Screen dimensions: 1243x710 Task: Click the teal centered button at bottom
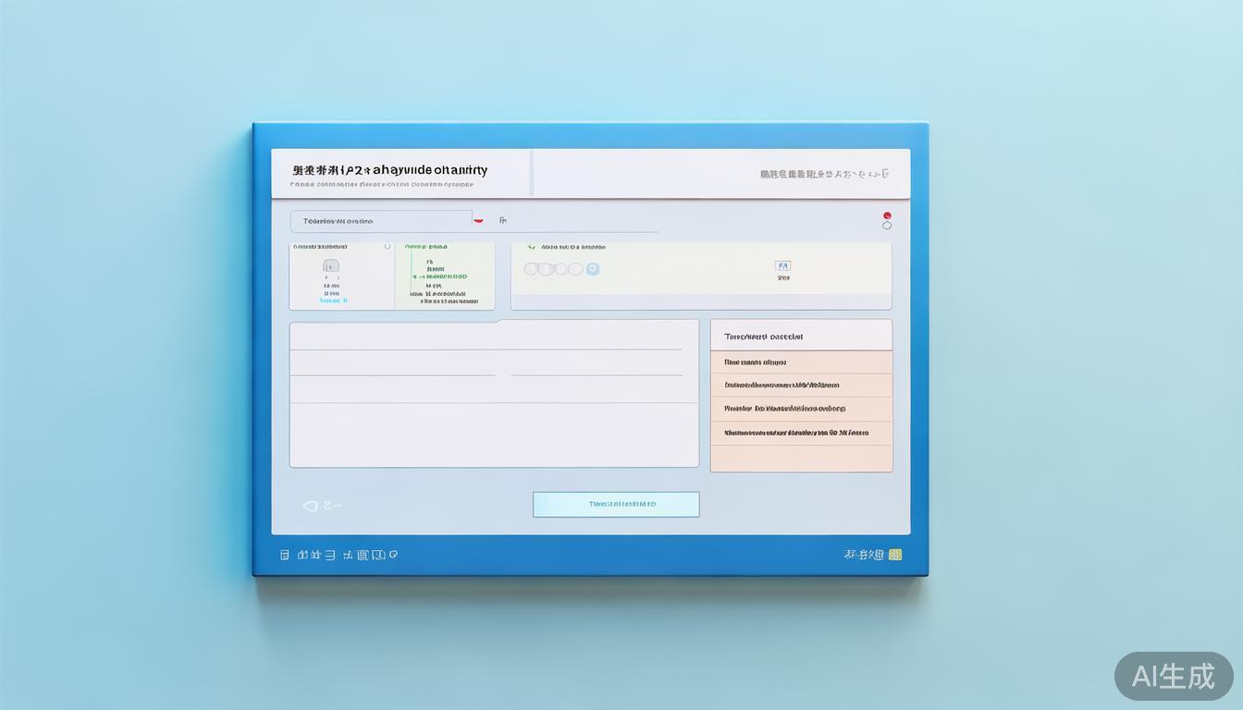tap(616, 504)
